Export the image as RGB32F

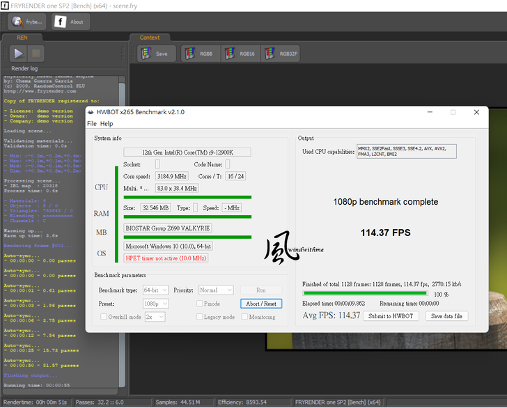(281, 54)
